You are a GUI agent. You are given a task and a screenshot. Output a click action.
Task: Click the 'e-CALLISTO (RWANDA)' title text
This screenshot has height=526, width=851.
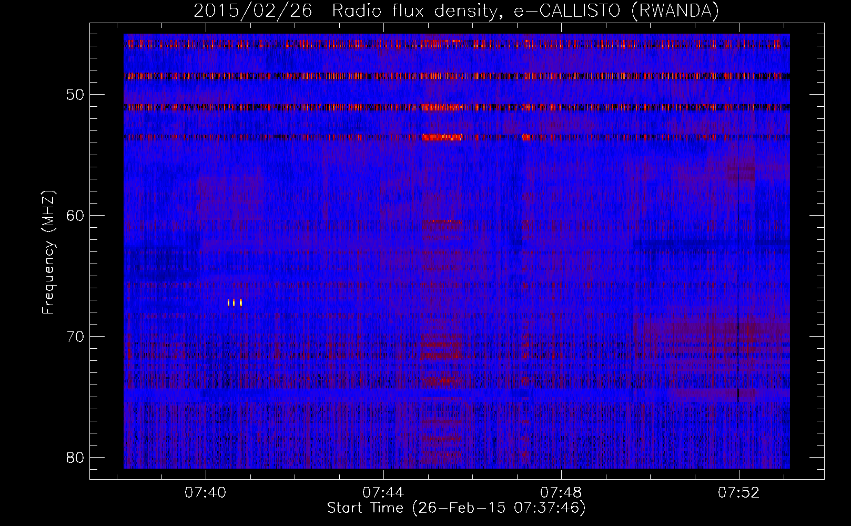tap(616, 11)
